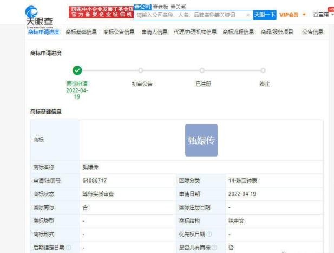Screen dimensions: 334x253
Task: Click the 等待实质审查 status value
Action: tap(98, 194)
